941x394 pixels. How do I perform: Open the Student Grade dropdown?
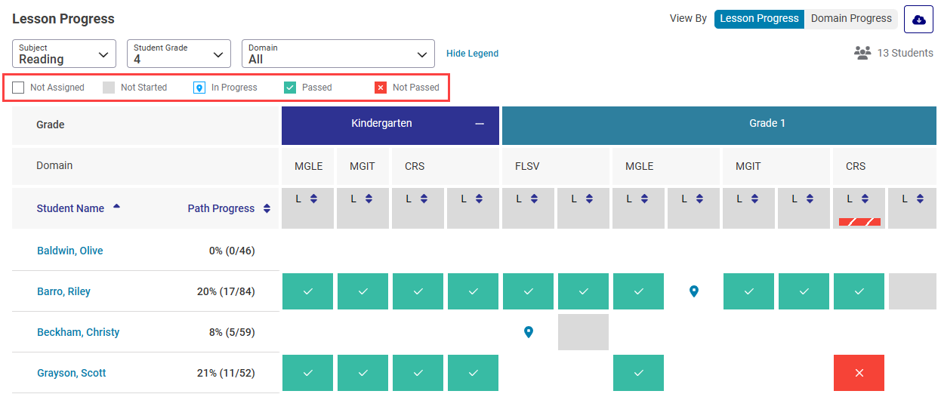click(x=178, y=54)
